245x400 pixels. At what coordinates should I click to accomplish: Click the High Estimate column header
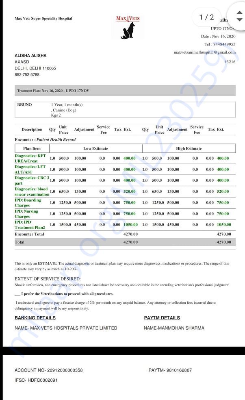(x=189, y=148)
